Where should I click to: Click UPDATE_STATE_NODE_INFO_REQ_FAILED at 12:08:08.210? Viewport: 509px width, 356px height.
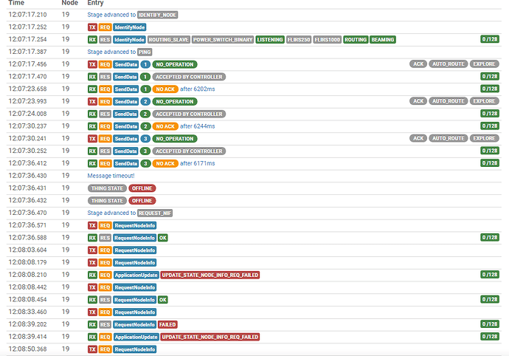(x=210, y=275)
